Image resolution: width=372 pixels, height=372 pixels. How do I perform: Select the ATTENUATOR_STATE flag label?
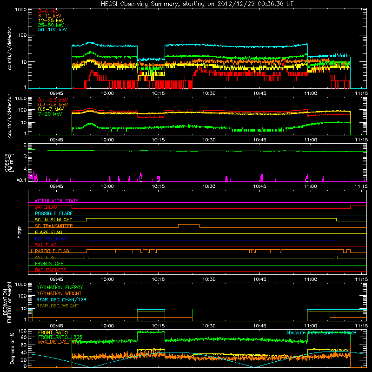[56, 201]
